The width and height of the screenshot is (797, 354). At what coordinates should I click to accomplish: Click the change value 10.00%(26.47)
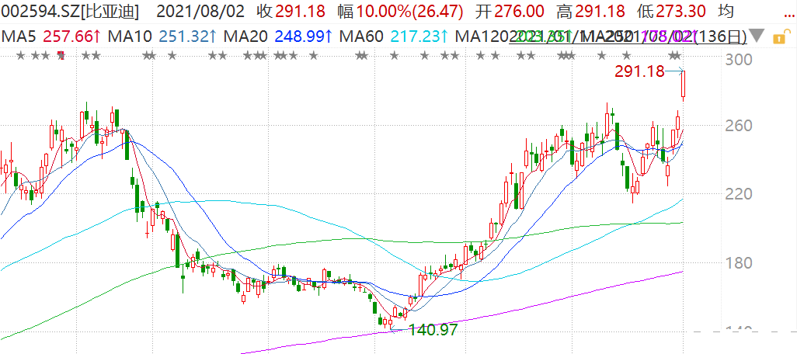pos(408,11)
